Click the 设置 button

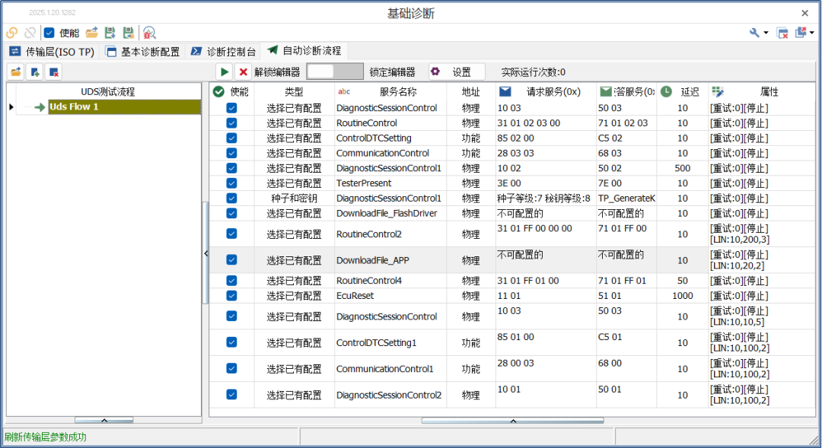coord(457,71)
